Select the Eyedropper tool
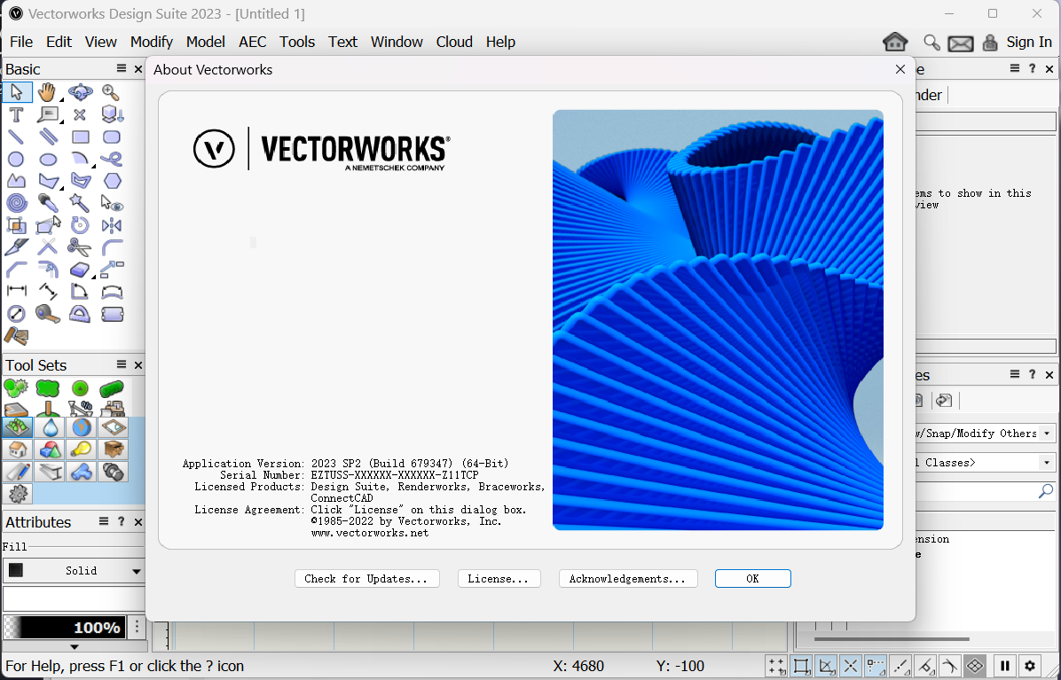The image size is (1061, 680). [x=47, y=202]
